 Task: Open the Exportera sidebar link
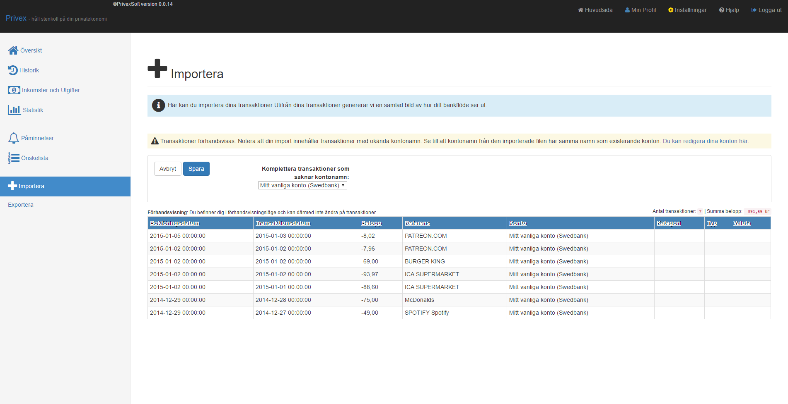click(21, 205)
